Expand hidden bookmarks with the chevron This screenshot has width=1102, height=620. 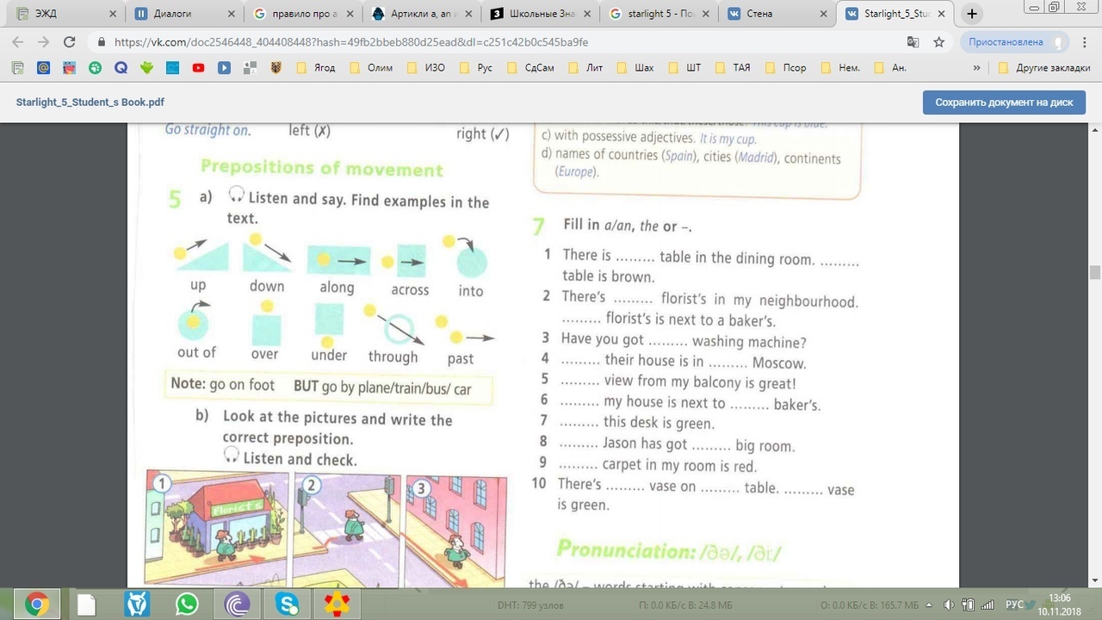[976, 68]
